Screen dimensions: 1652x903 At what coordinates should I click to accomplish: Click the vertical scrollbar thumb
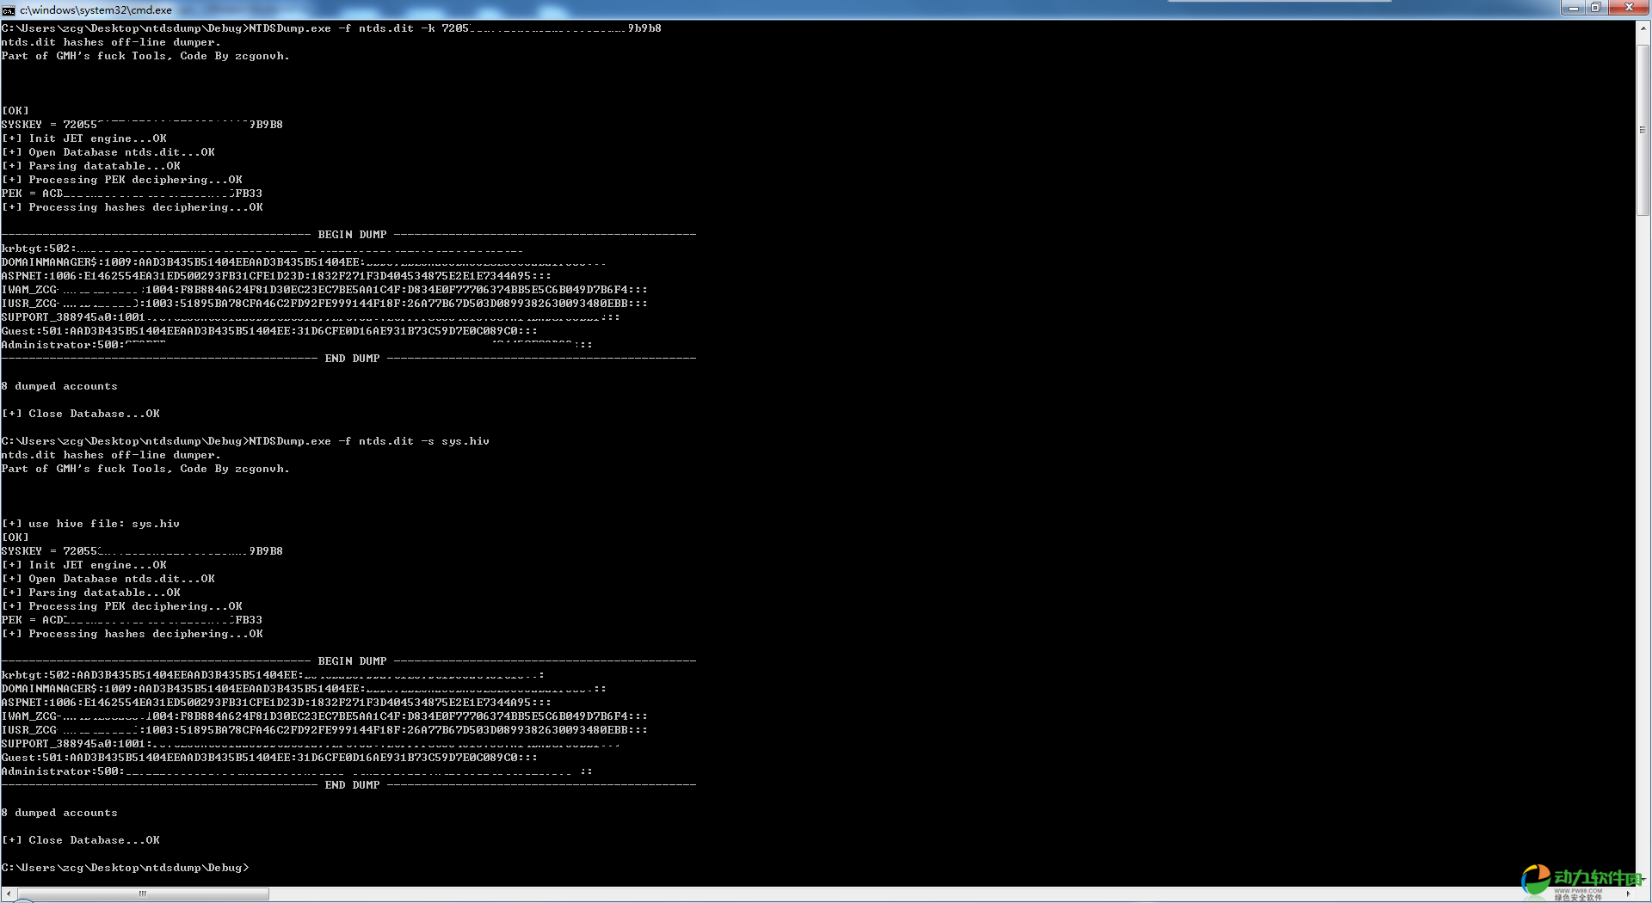click(x=1643, y=129)
